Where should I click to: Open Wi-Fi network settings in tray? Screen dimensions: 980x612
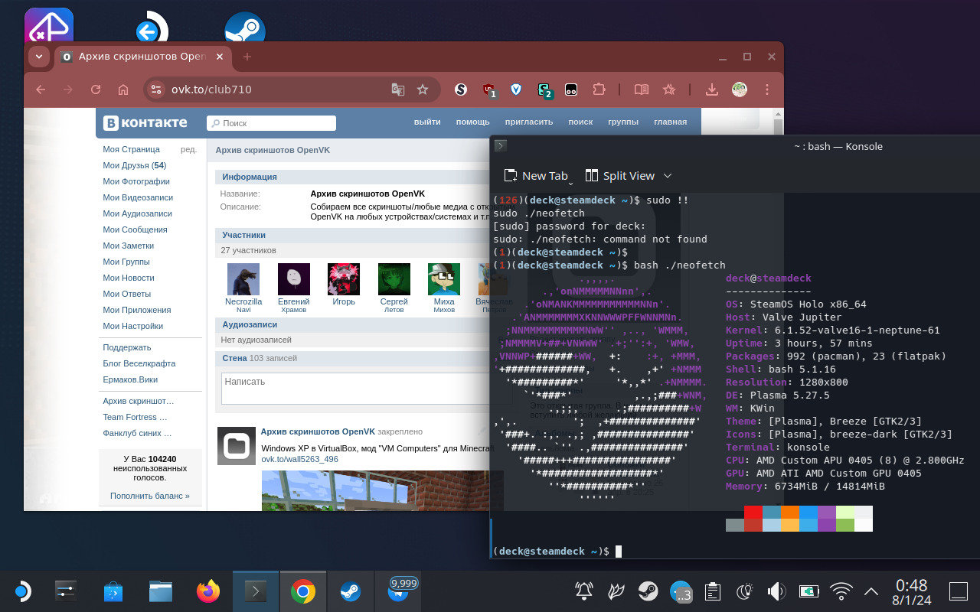tap(841, 591)
